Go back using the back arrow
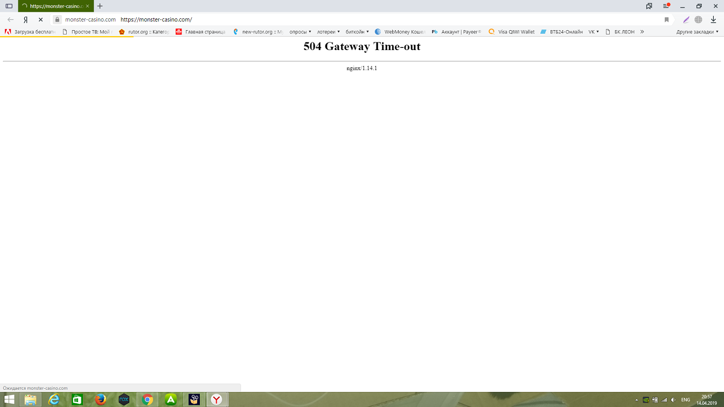 10,19
